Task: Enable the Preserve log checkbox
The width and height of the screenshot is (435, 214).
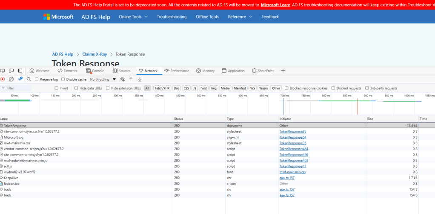Action: pyautogui.click(x=37, y=79)
